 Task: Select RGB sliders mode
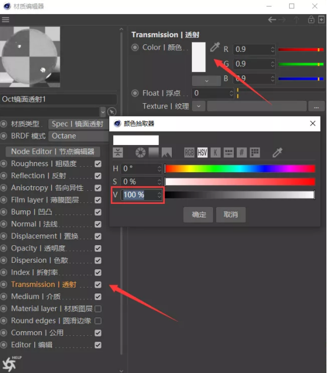tap(189, 153)
